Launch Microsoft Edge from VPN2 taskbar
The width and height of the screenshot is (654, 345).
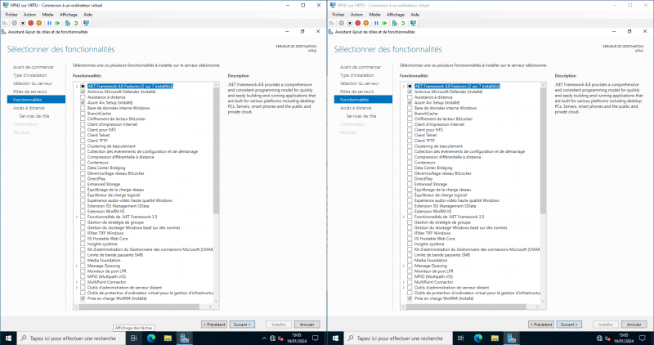coord(151,338)
